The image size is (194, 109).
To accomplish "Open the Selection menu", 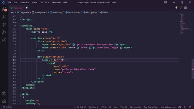I will coord(25,2).
